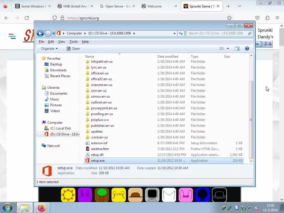Viewport: 284px width, 213px height.
Task: Open the Organize dropdown menu
Action: tap(49, 49)
